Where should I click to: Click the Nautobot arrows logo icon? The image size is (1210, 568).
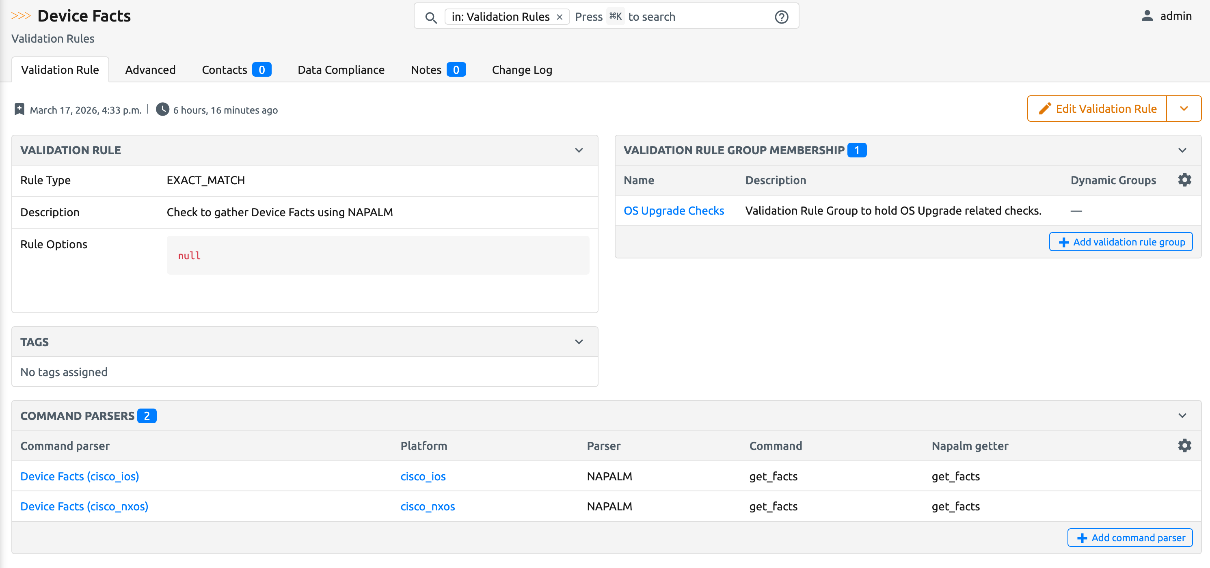pos(21,16)
